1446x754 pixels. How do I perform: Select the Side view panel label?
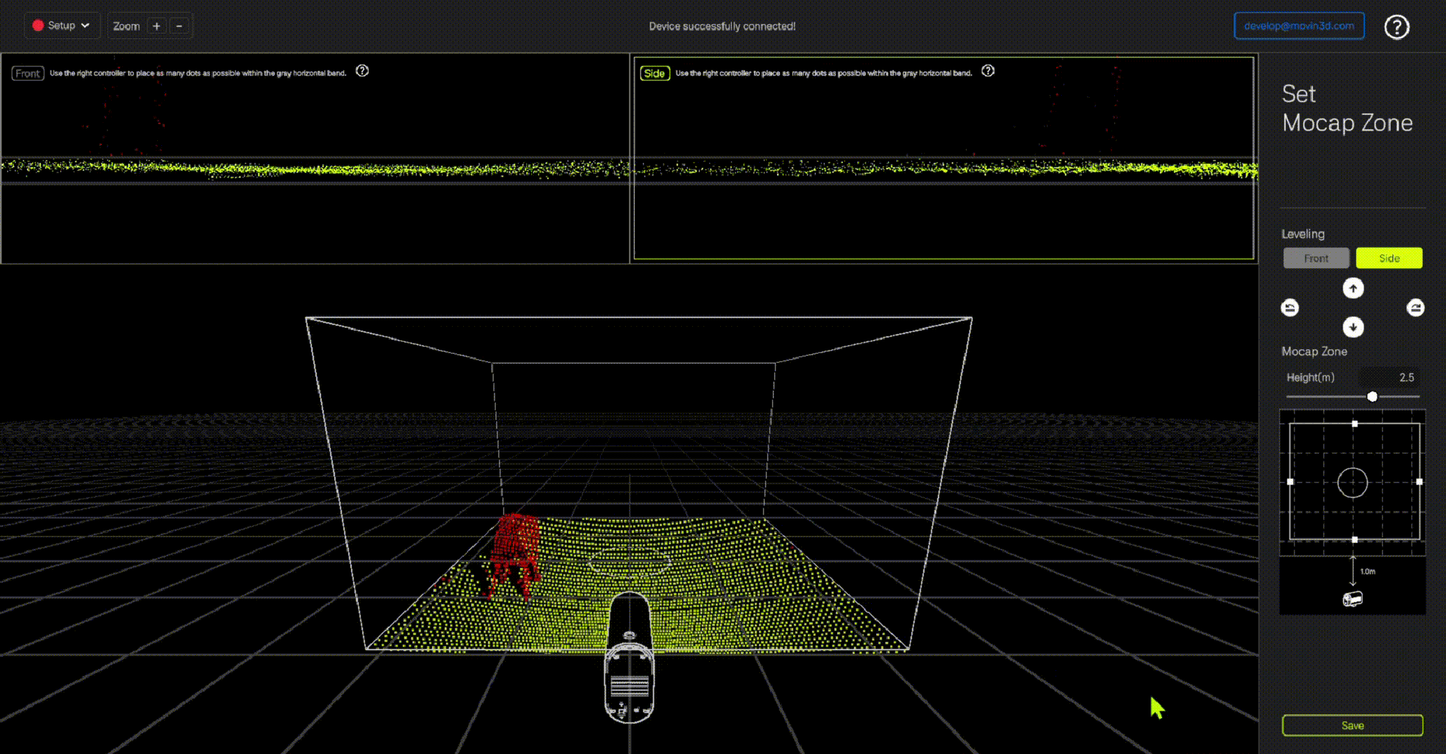click(x=655, y=73)
